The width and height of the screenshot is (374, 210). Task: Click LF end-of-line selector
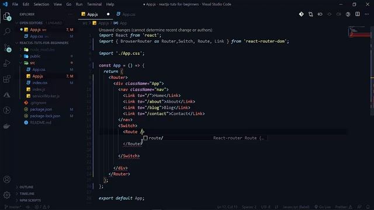[276, 207]
